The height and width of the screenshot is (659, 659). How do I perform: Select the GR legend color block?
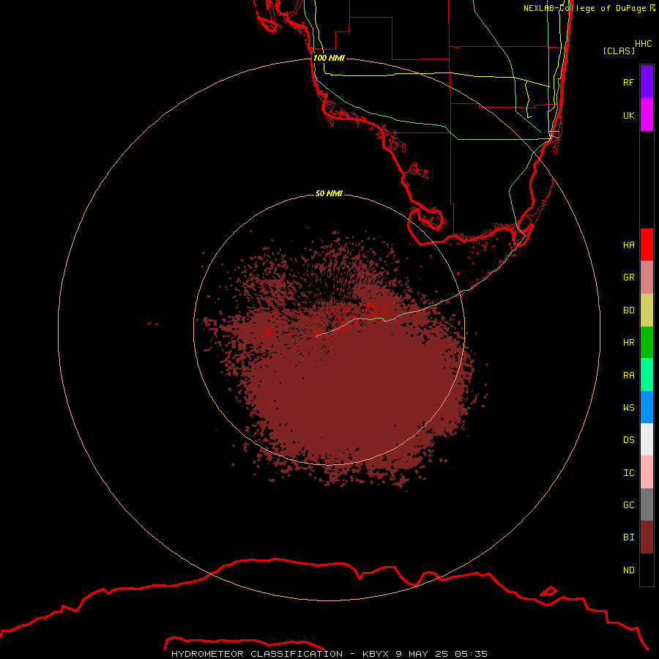click(647, 278)
